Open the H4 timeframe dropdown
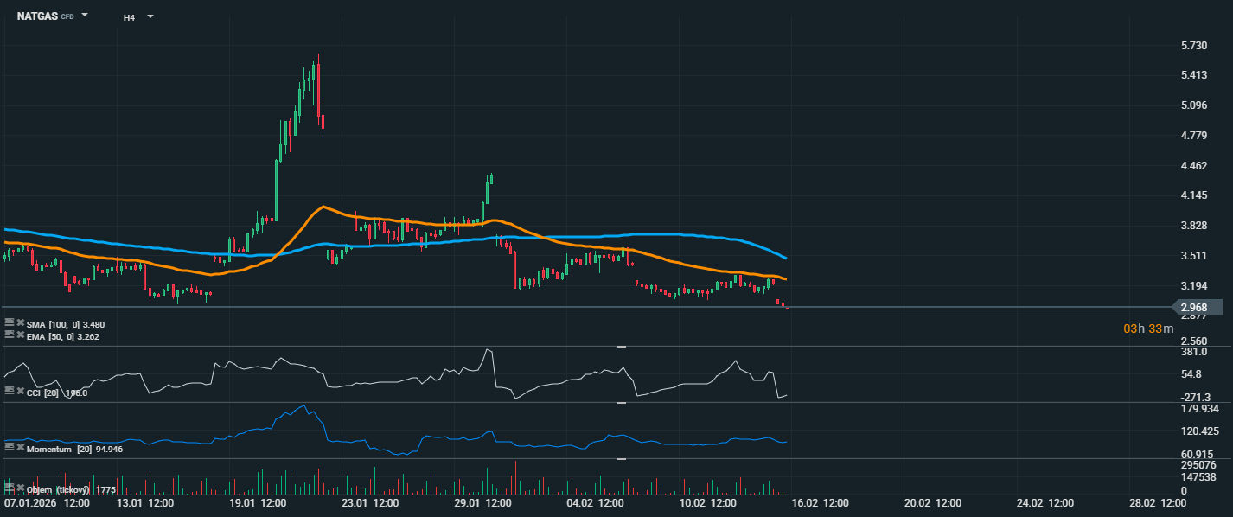The height and width of the screenshot is (517, 1233). (150, 16)
